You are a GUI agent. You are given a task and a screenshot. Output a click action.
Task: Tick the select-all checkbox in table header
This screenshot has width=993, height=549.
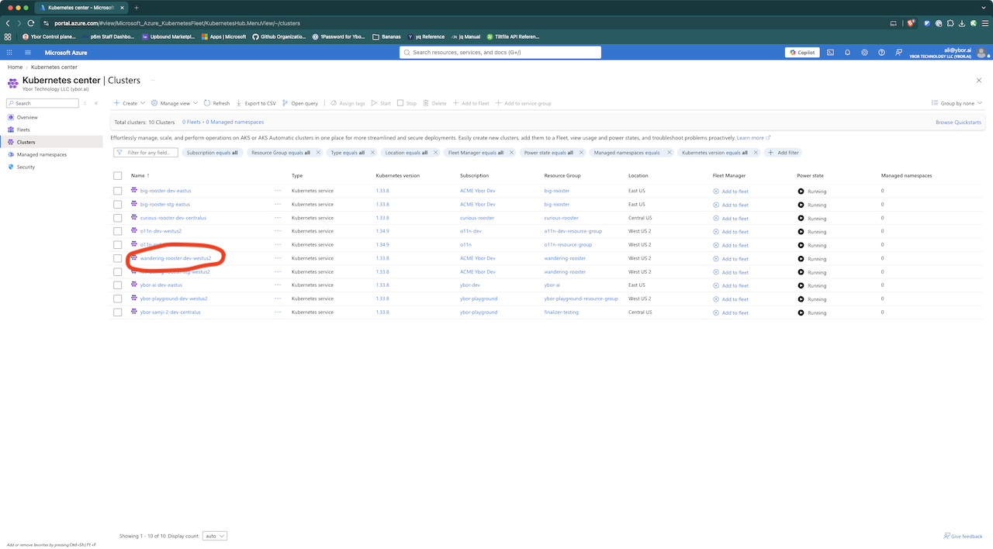point(118,176)
